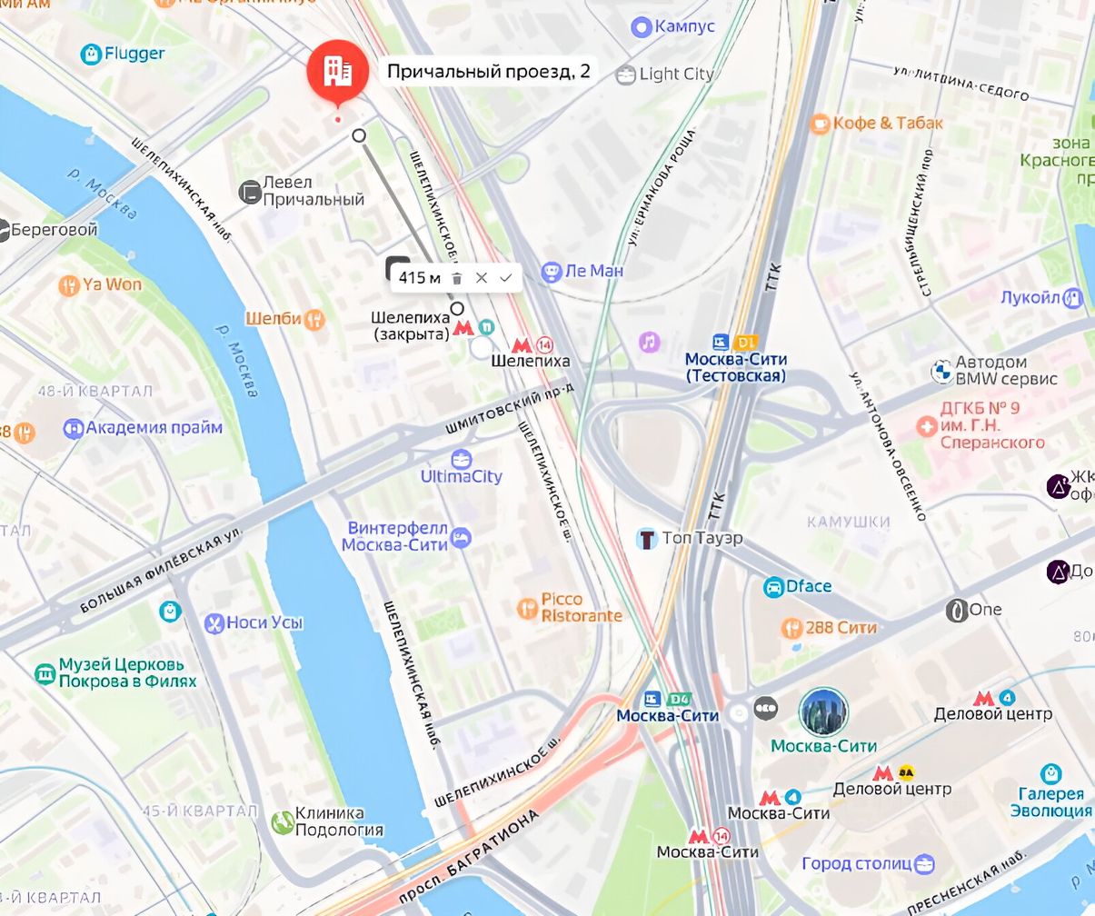Viewport: 1095px width, 916px height.
Task: Confirm the ruler measurement with checkmark
Action: click(506, 278)
